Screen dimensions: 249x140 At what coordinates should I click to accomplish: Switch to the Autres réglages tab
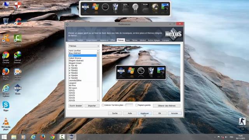tap(154, 40)
